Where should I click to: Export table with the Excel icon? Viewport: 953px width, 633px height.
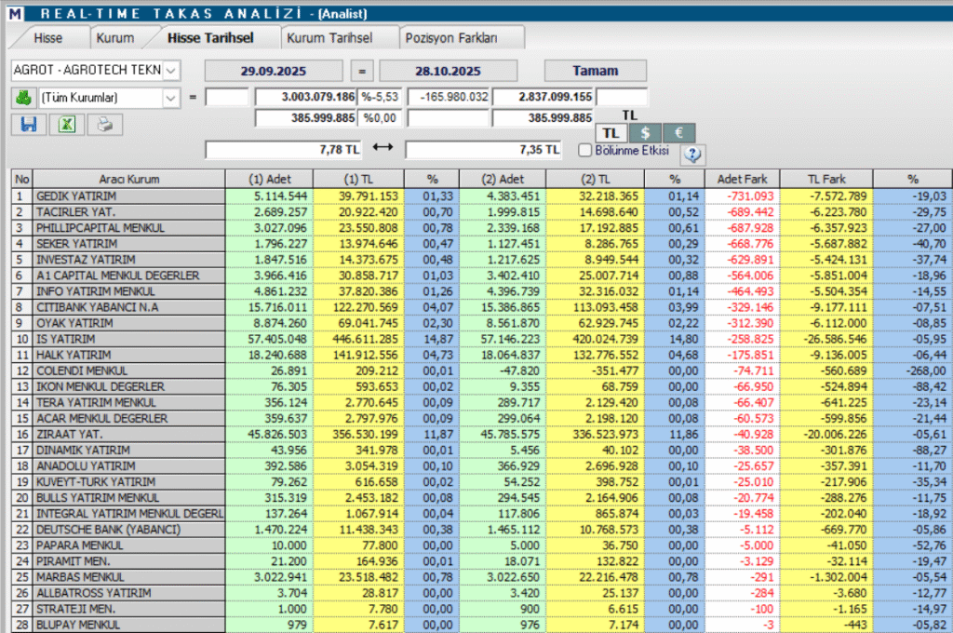pyautogui.click(x=67, y=124)
